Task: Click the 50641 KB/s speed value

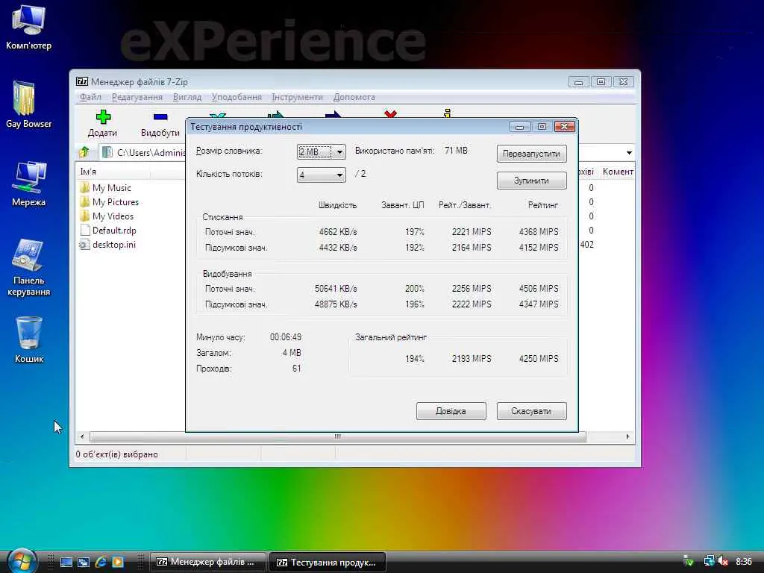Action: [336, 289]
